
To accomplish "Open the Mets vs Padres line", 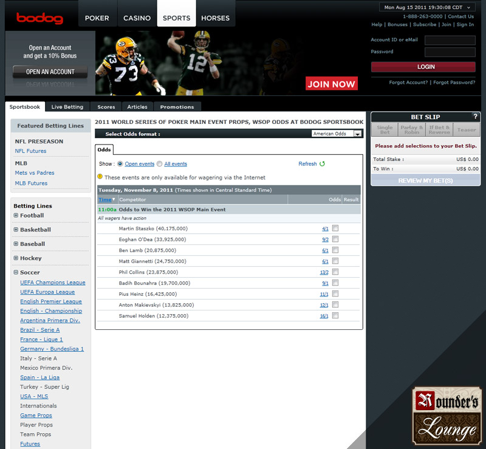I will coord(35,173).
